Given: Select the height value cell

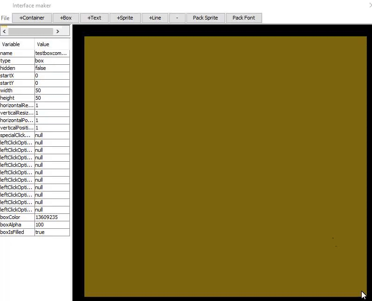Looking at the screenshot, I should pyautogui.click(x=52, y=98).
